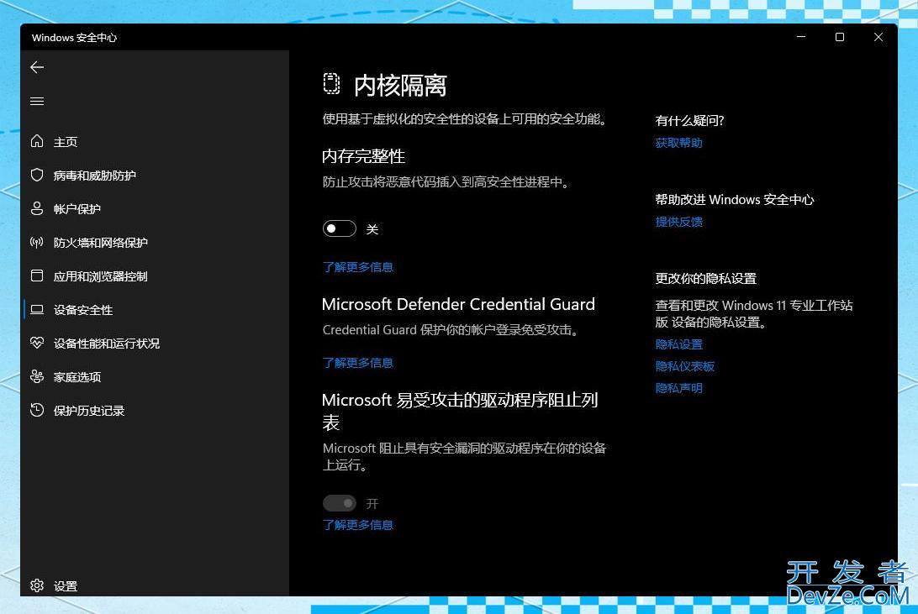Viewport: 918px width, 614px height.
Task: Open the hamburger navigation menu
Action: pyautogui.click(x=37, y=101)
